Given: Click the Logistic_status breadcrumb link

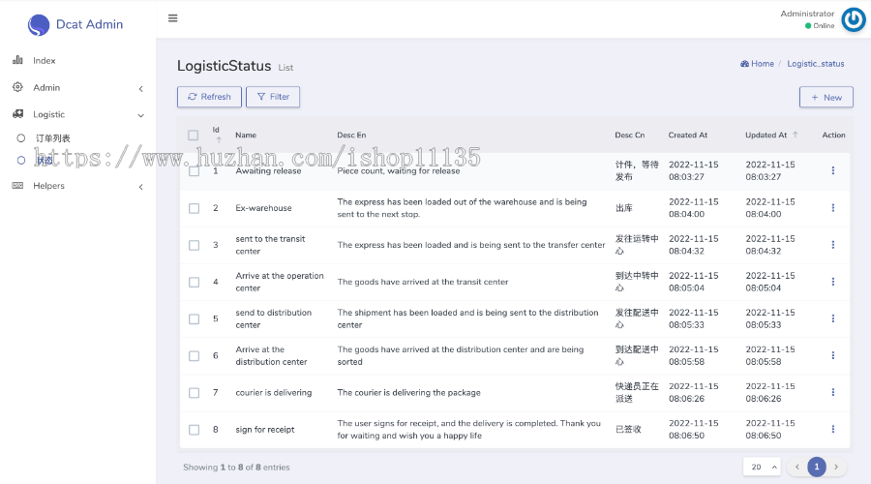Looking at the screenshot, I should pyautogui.click(x=816, y=64).
